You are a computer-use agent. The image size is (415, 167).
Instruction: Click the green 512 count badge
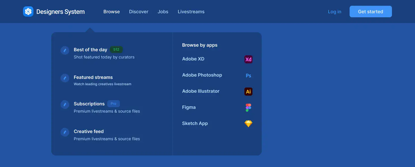coord(116,50)
